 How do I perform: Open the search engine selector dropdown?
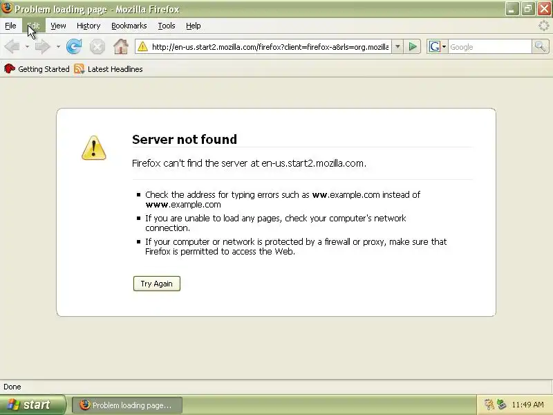pos(444,46)
